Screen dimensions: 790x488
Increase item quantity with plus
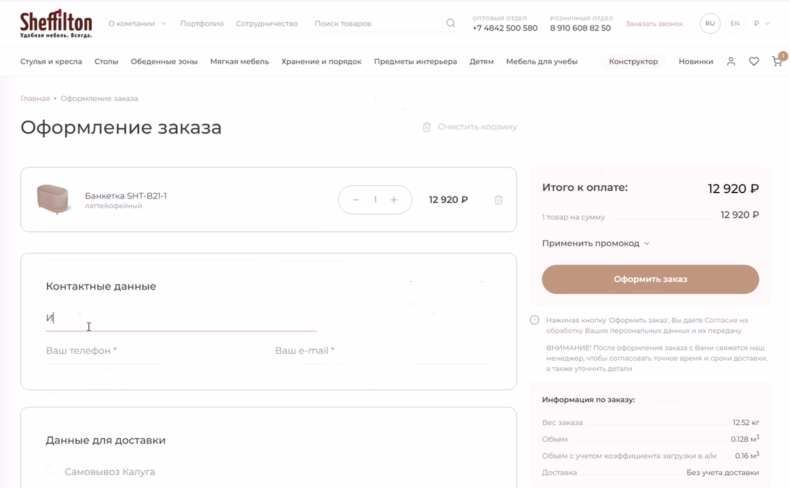click(x=394, y=200)
